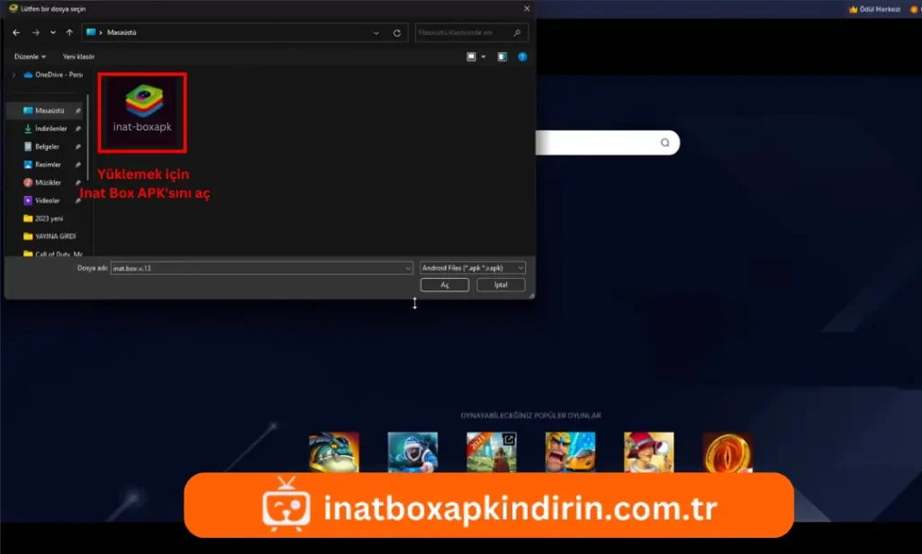
Task: Open the YAYINA GİRDİ folder
Action: click(x=50, y=237)
